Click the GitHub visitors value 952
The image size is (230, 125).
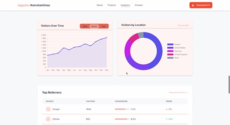[88, 119]
